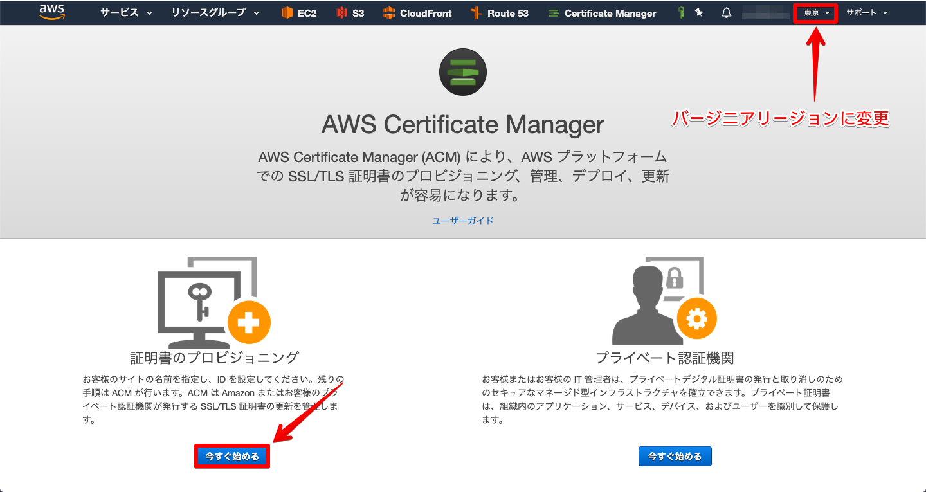Viewport: 926px width, 492px height.
Task: Open the notifications bell
Action: (725, 12)
